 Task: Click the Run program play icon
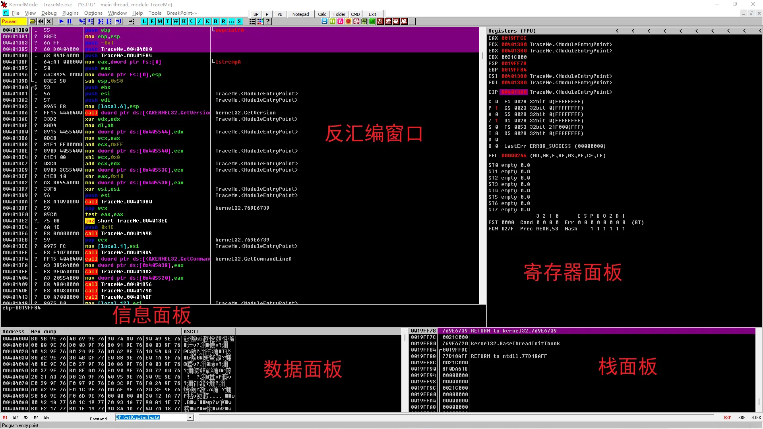click(61, 21)
